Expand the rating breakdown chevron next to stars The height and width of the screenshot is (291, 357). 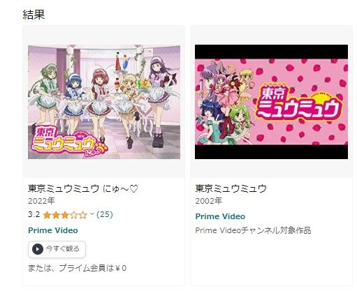pyautogui.click(x=92, y=214)
